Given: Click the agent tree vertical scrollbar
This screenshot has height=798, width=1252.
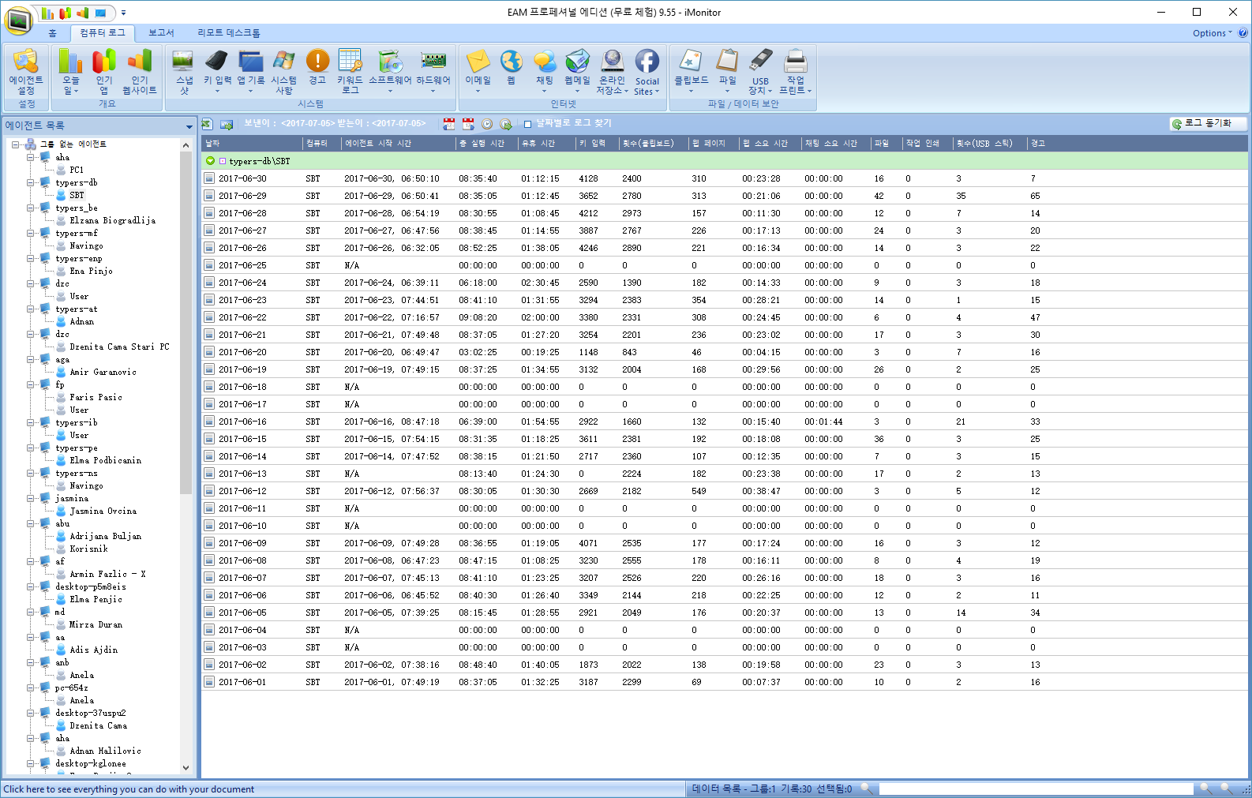Looking at the screenshot, I should 186,322.
